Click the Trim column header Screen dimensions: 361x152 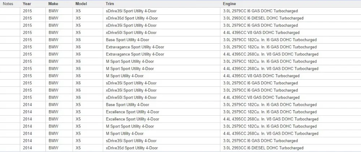tap(110, 4)
